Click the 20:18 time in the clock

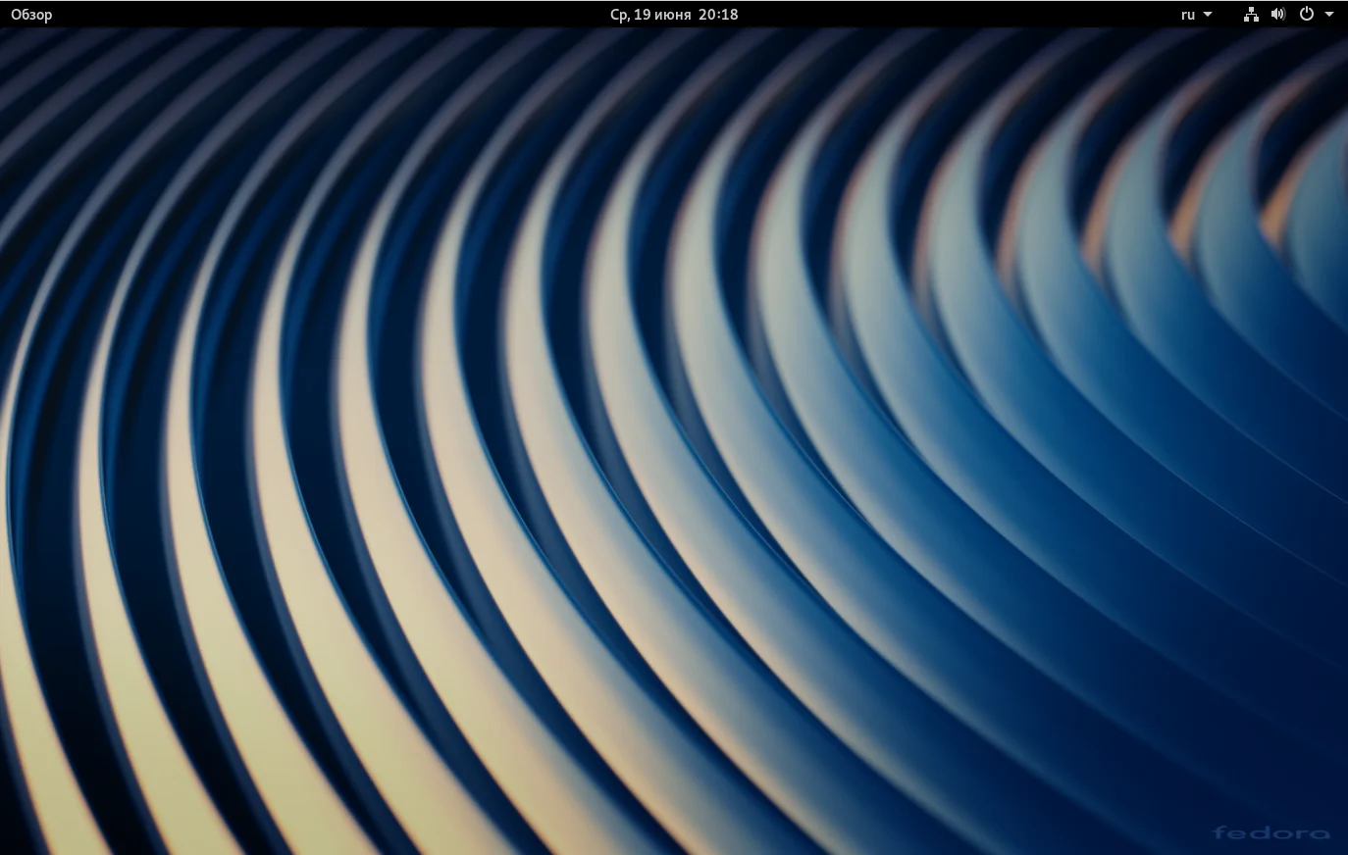coord(718,15)
